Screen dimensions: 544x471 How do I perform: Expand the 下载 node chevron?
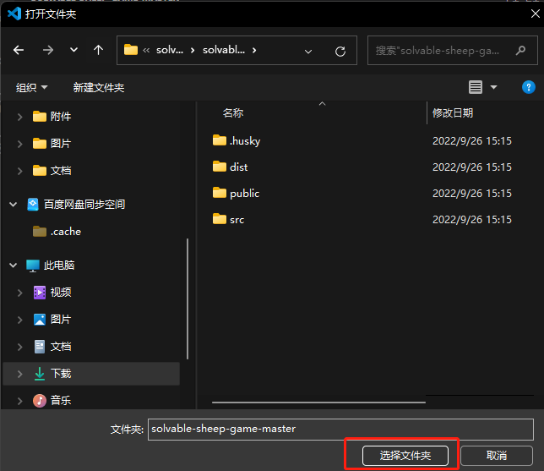click(x=19, y=374)
